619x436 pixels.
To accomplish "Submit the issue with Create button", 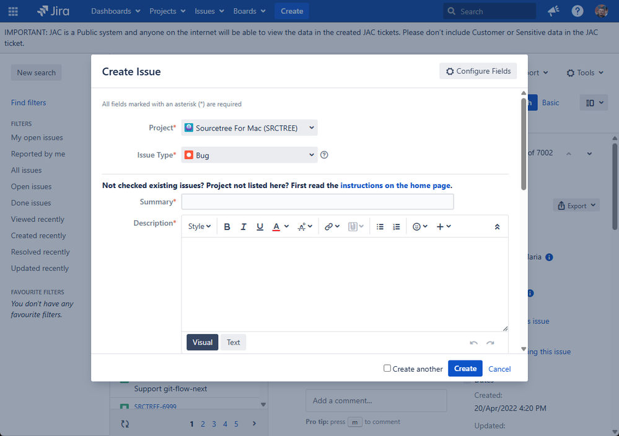I will [x=465, y=368].
